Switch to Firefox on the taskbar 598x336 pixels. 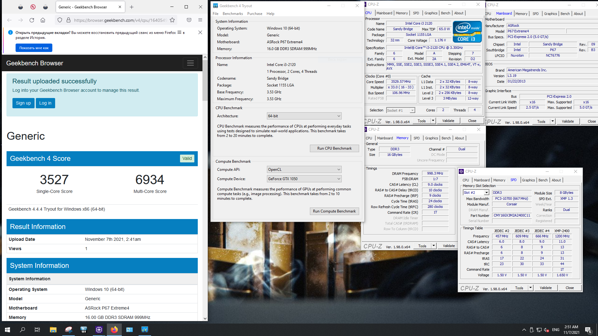(114, 329)
